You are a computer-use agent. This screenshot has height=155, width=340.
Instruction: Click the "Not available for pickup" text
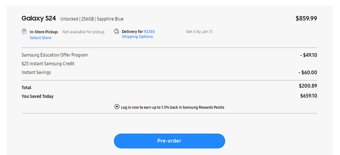point(83,32)
